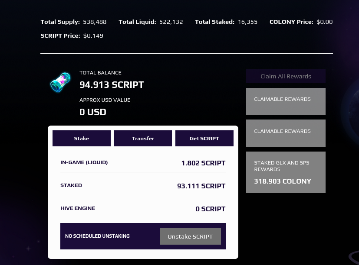This screenshot has width=359, height=265.
Task: Click the Approx USD Value amount
Action: [x=93, y=112]
